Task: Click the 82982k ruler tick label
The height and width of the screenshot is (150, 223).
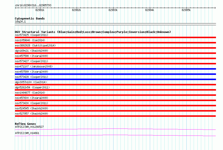Action: pyautogui.click(x=76, y=10)
